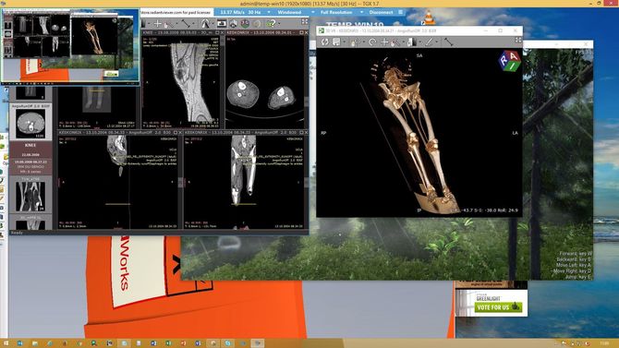
Task: Click the 3D bone rendering viewport
Action: [x=419, y=133]
